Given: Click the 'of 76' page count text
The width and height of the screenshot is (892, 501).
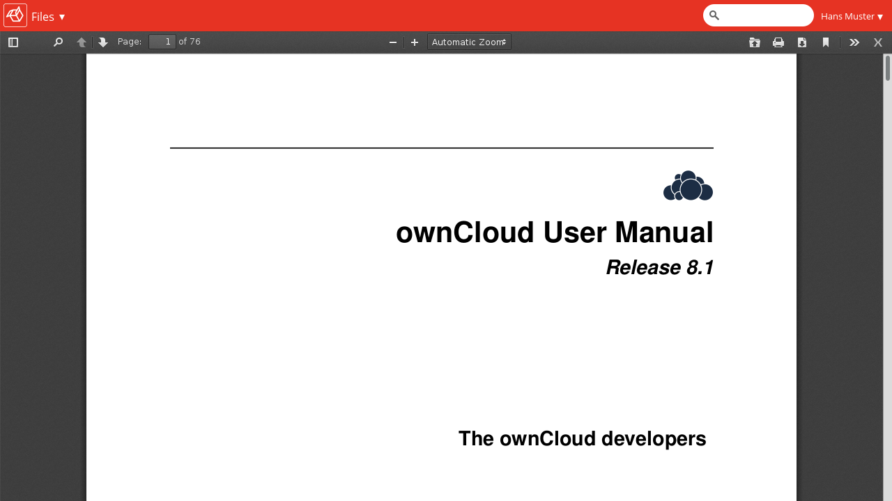Looking at the screenshot, I should [190, 42].
